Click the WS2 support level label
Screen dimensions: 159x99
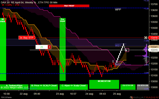tap(118, 65)
